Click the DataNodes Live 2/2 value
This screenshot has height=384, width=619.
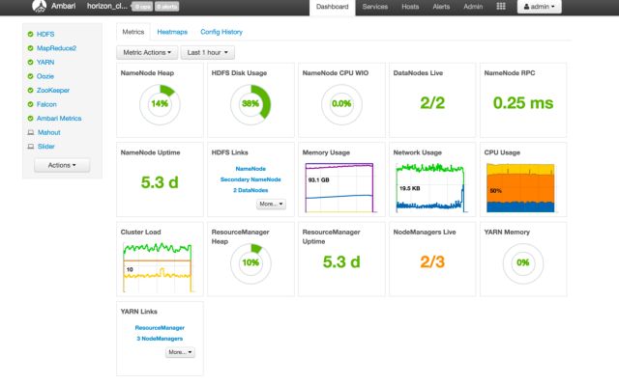coord(432,103)
